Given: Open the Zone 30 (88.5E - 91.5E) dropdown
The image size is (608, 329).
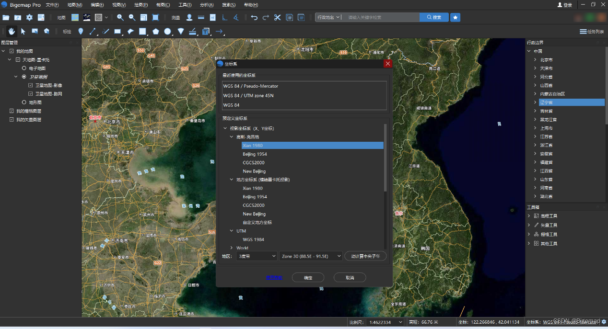Looking at the screenshot, I should 311,256.
